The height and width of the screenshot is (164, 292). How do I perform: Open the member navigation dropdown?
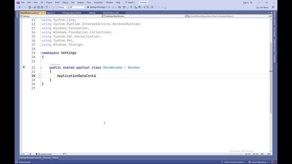pos(228,16)
